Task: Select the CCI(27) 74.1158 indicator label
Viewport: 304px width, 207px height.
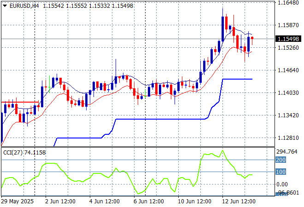Action: click(x=24, y=153)
